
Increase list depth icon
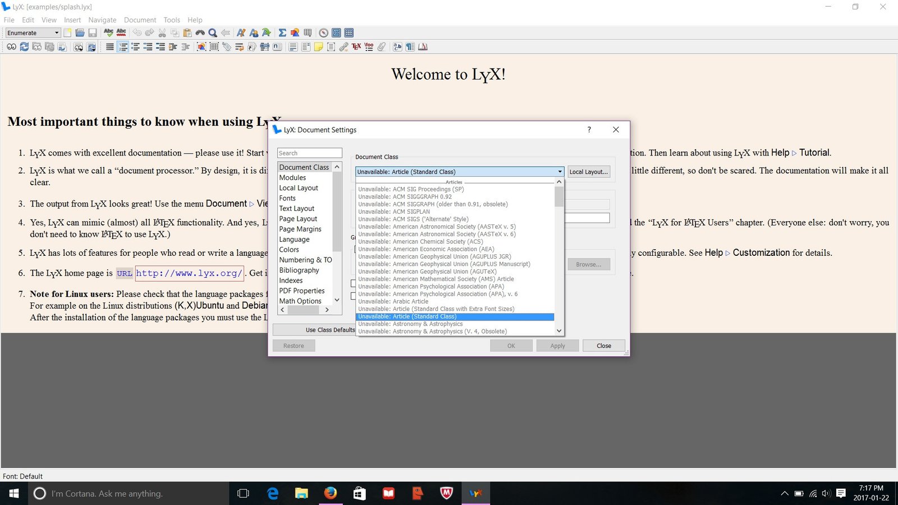[x=172, y=47]
